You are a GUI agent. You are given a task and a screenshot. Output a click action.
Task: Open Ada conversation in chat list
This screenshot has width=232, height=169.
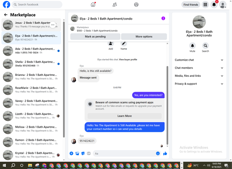[31, 51]
